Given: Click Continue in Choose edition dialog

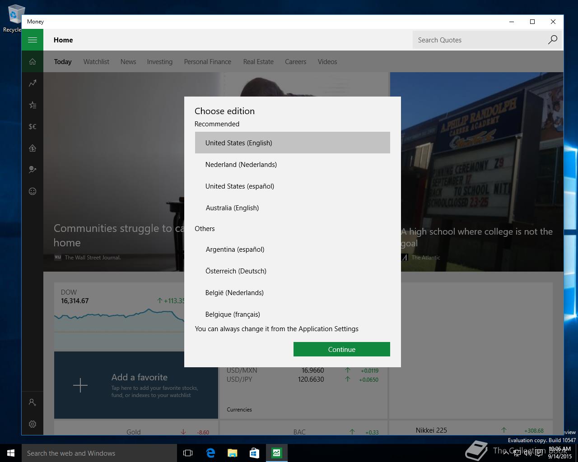Looking at the screenshot, I should [342, 349].
